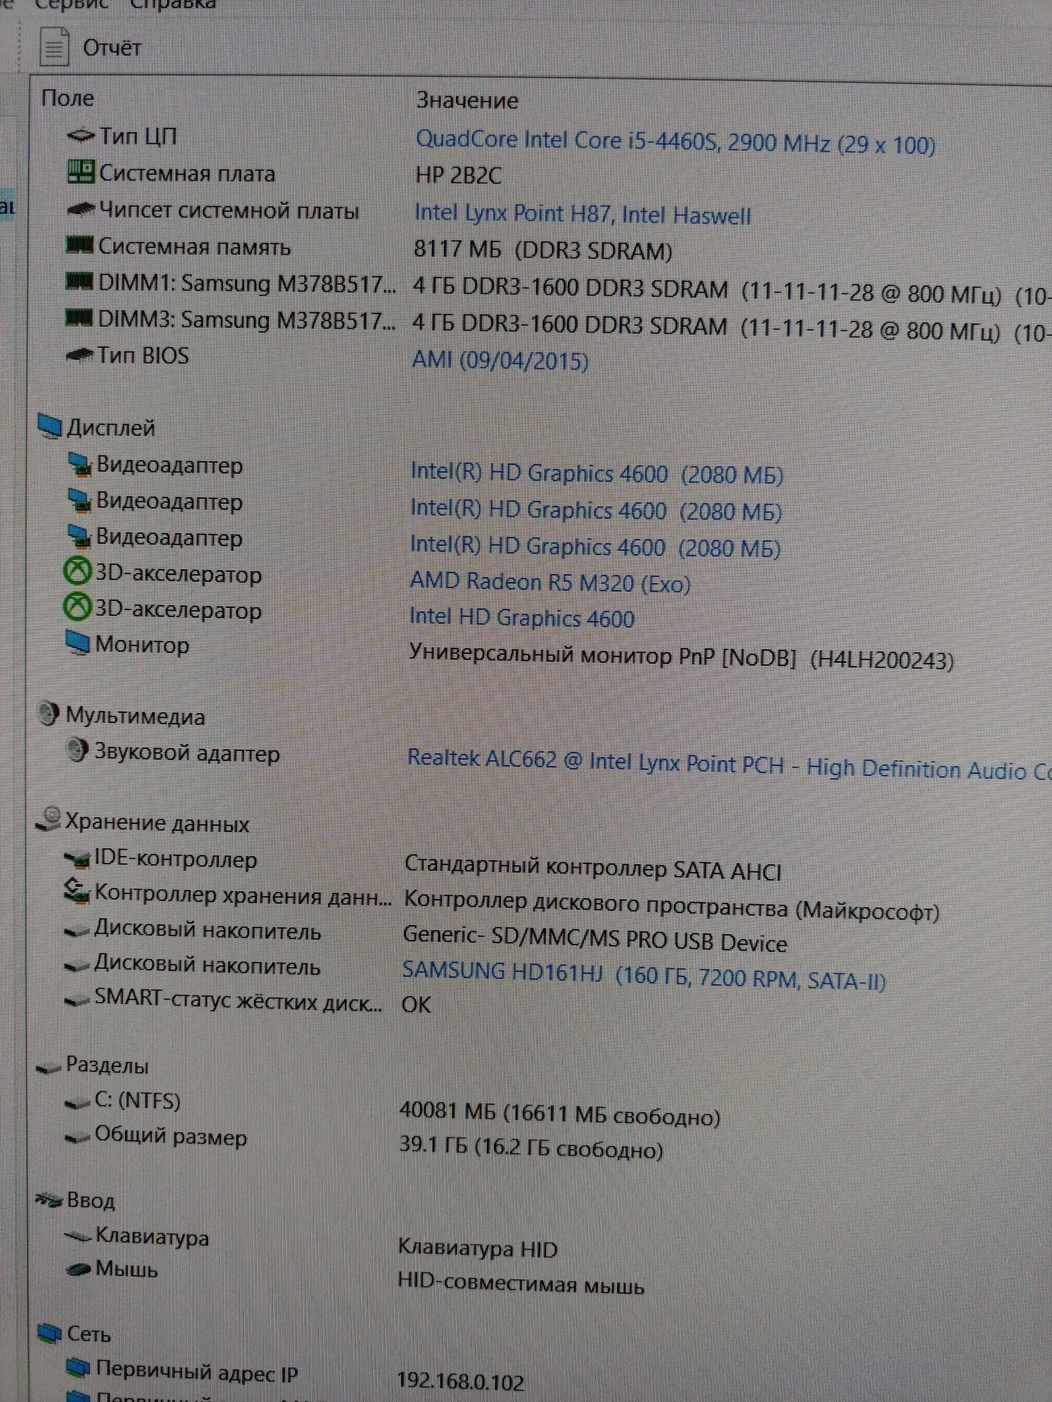The height and width of the screenshot is (1402, 1052).
Task: Click the Сеть section icon
Action: coord(49,1334)
